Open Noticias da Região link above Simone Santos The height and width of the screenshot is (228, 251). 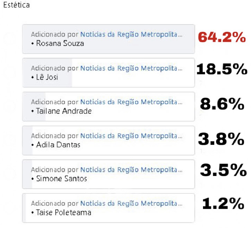pyautogui.click(x=131, y=169)
